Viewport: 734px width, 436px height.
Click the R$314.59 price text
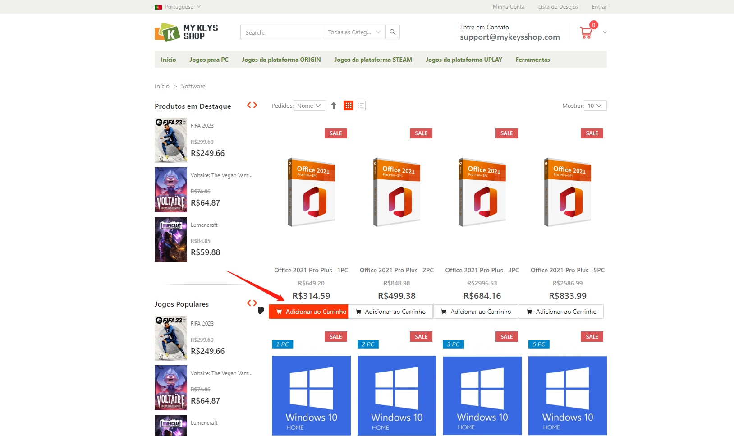(x=312, y=296)
